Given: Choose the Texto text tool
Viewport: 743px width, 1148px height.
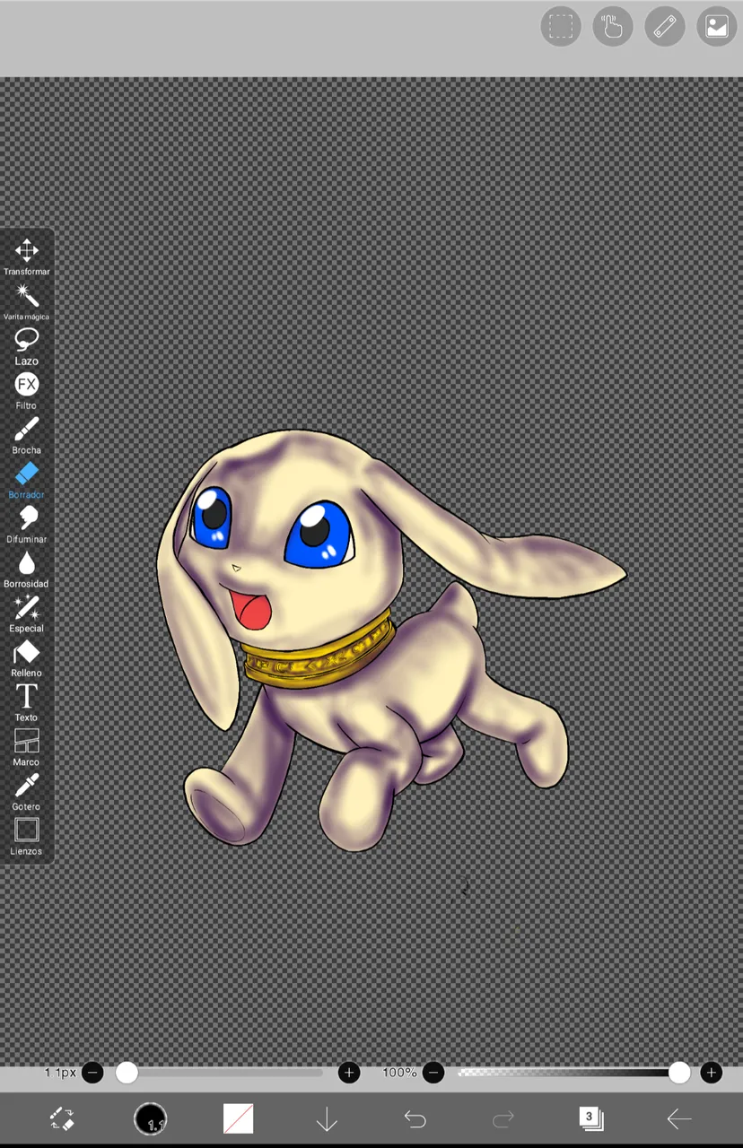Looking at the screenshot, I should [26, 703].
